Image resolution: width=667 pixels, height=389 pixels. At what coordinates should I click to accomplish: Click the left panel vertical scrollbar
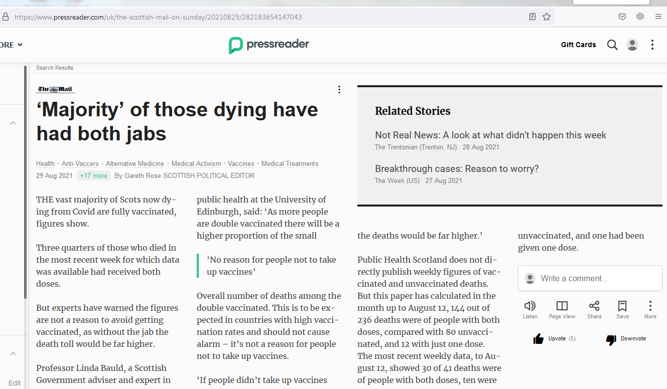(26, 183)
